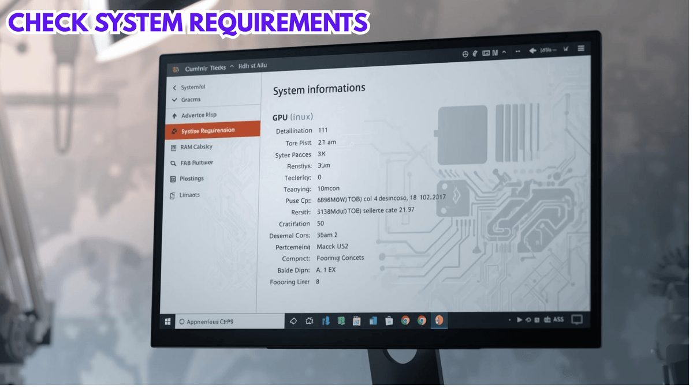Open Chrome icon beside the shopping bag

(405, 320)
